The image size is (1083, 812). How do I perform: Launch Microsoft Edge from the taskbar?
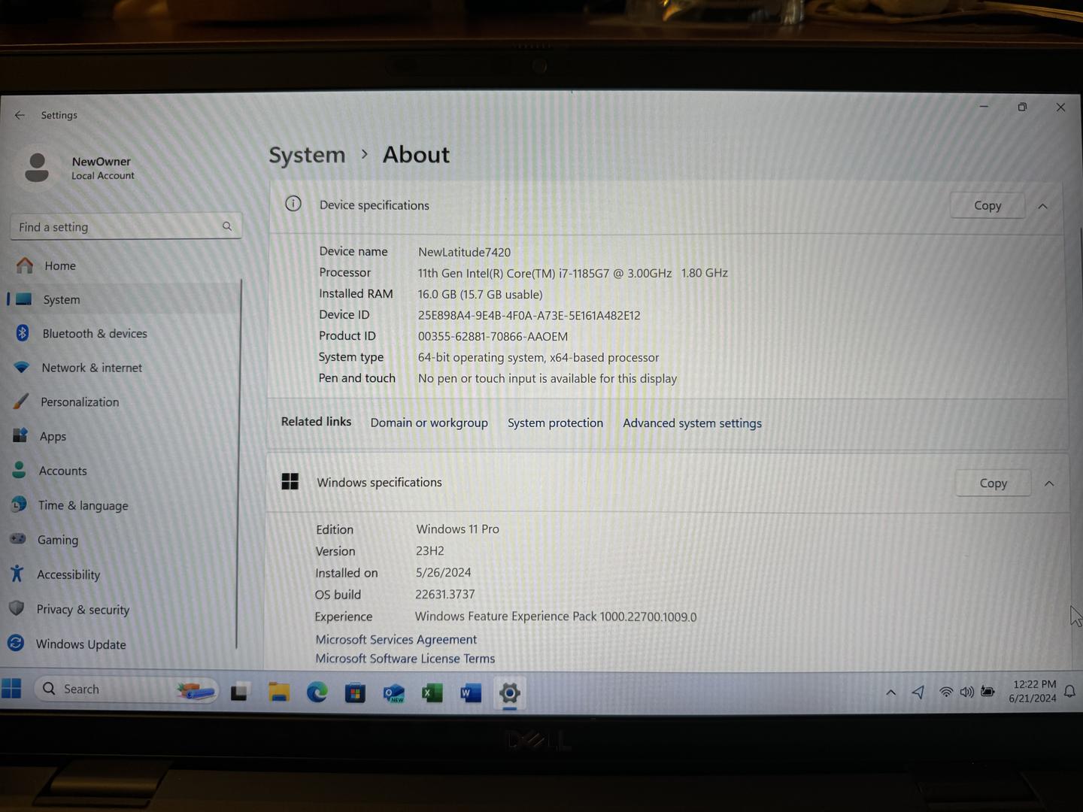(x=317, y=692)
